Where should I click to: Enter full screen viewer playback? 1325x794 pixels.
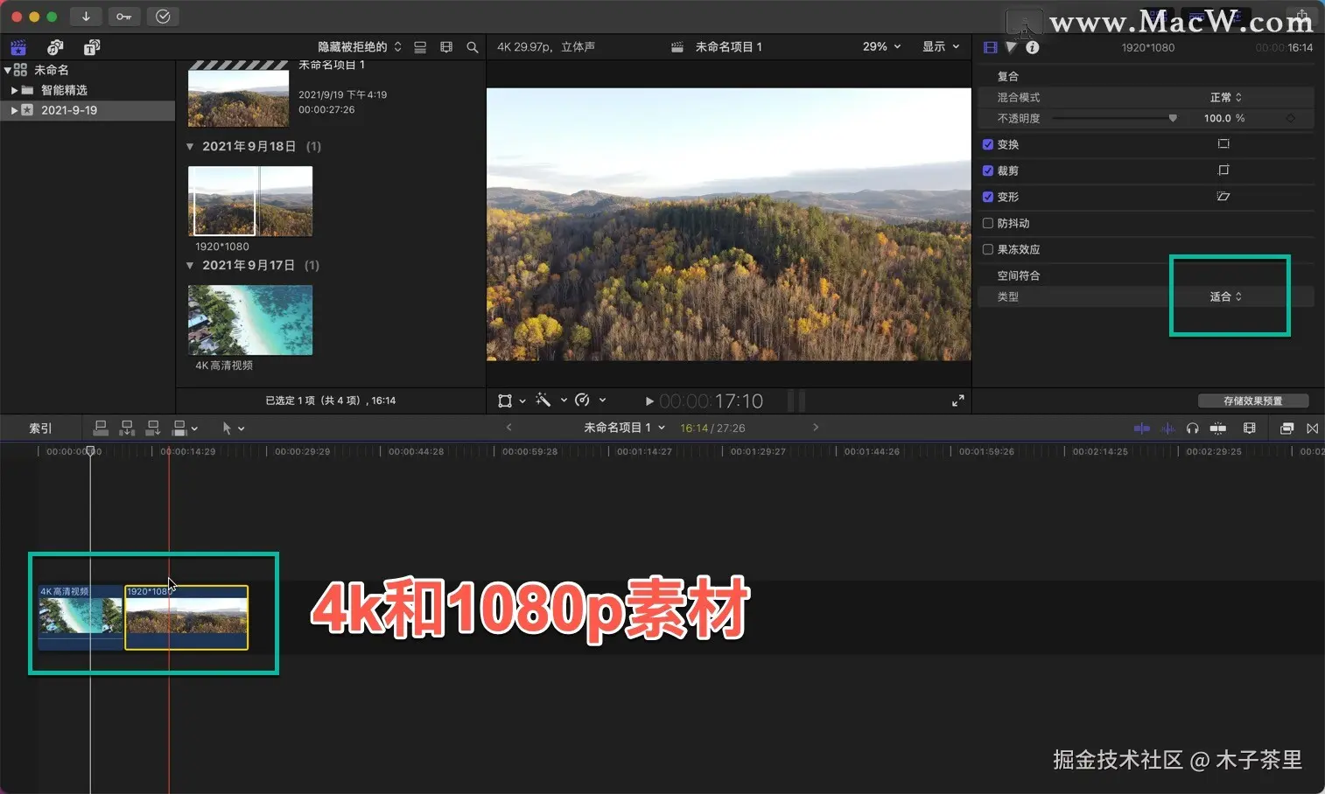pyautogui.click(x=957, y=400)
